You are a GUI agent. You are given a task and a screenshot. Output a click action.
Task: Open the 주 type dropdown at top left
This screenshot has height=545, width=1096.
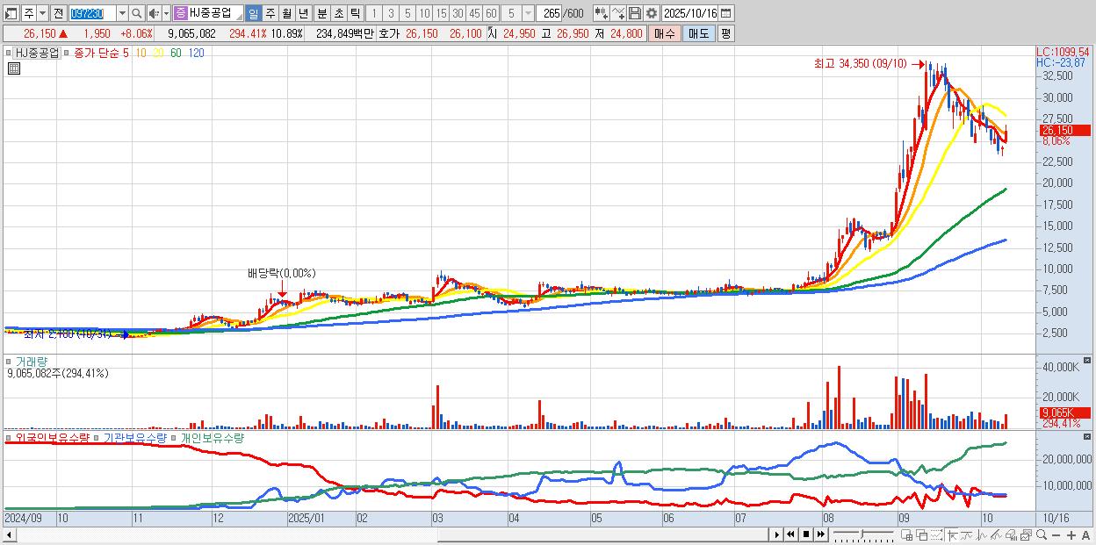point(43,13)
